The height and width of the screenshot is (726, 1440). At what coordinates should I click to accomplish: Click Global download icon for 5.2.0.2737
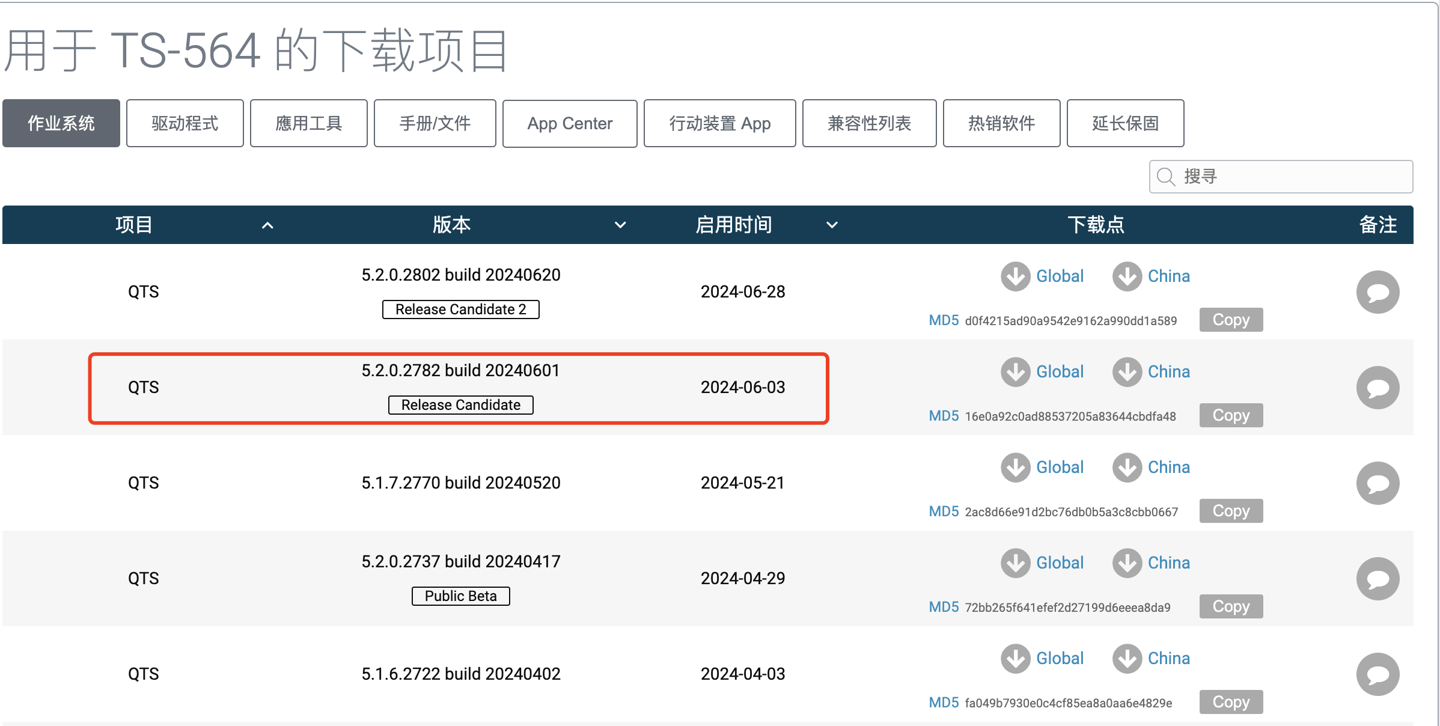(x=1016, y=563)
